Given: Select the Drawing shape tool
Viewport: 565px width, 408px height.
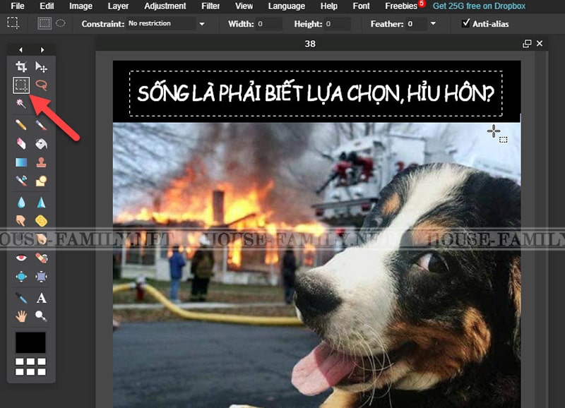Looking at the screenshot, I should point(41,181).
